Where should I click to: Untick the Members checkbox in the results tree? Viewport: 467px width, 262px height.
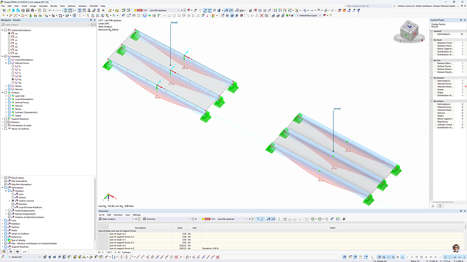coord(5,56)
